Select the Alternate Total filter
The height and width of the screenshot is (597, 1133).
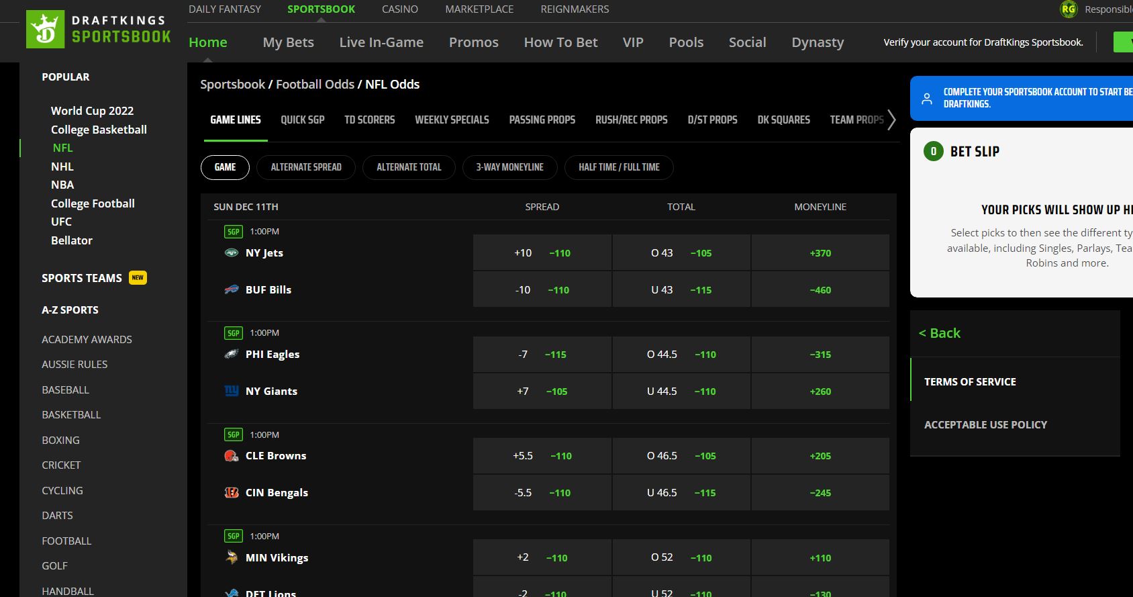point(409,167)
